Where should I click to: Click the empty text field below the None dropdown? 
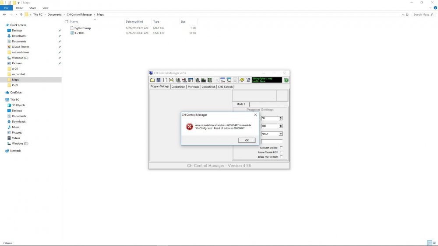[x=272, y=142]
